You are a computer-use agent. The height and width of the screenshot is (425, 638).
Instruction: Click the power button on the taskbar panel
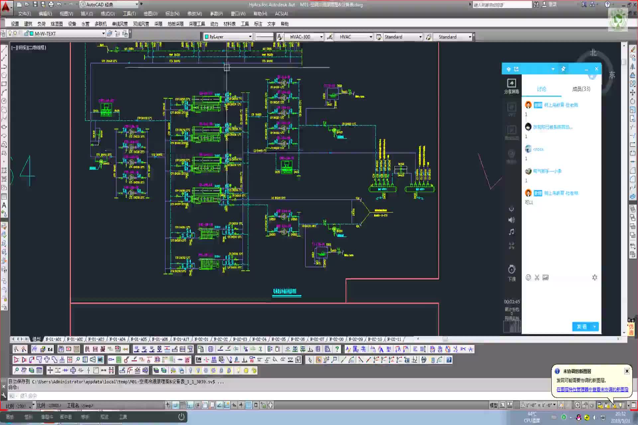(181, 417)
